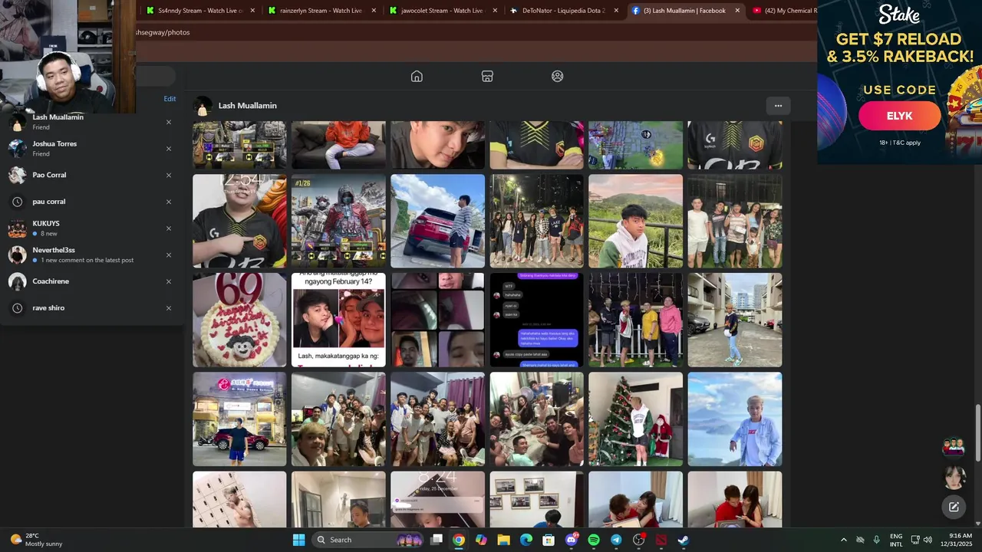Open the lake view white jacket photo
The image size is (982, 552).
[x=735, y=419]
